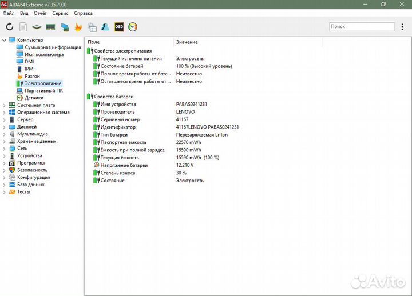Click the Windows logo icon beside Операционная система
Image resolution: width=412 pixels, height=296 pixels.
(12, 113)
